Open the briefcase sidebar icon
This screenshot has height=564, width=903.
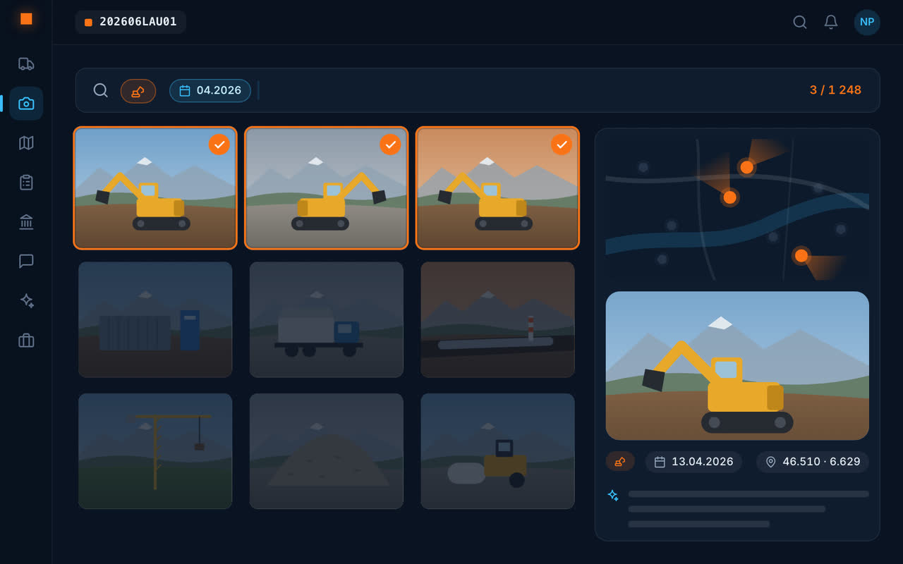(26, 341)
